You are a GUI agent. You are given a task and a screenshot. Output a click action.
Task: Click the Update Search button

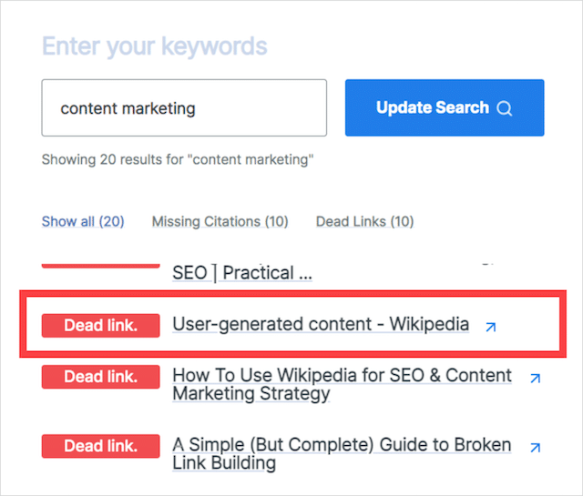click(x=445, y=107)
